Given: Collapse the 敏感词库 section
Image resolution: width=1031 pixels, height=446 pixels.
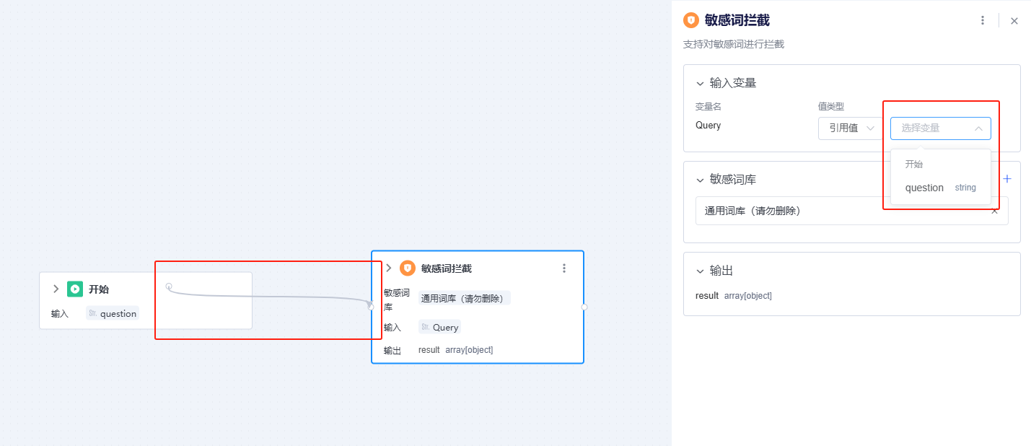Looking at the screenshot, I should pos(700,180).
